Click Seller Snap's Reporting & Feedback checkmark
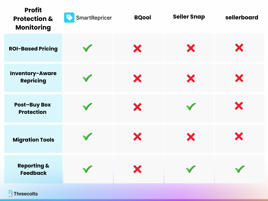The image size is (268, 201). point(191,169)
